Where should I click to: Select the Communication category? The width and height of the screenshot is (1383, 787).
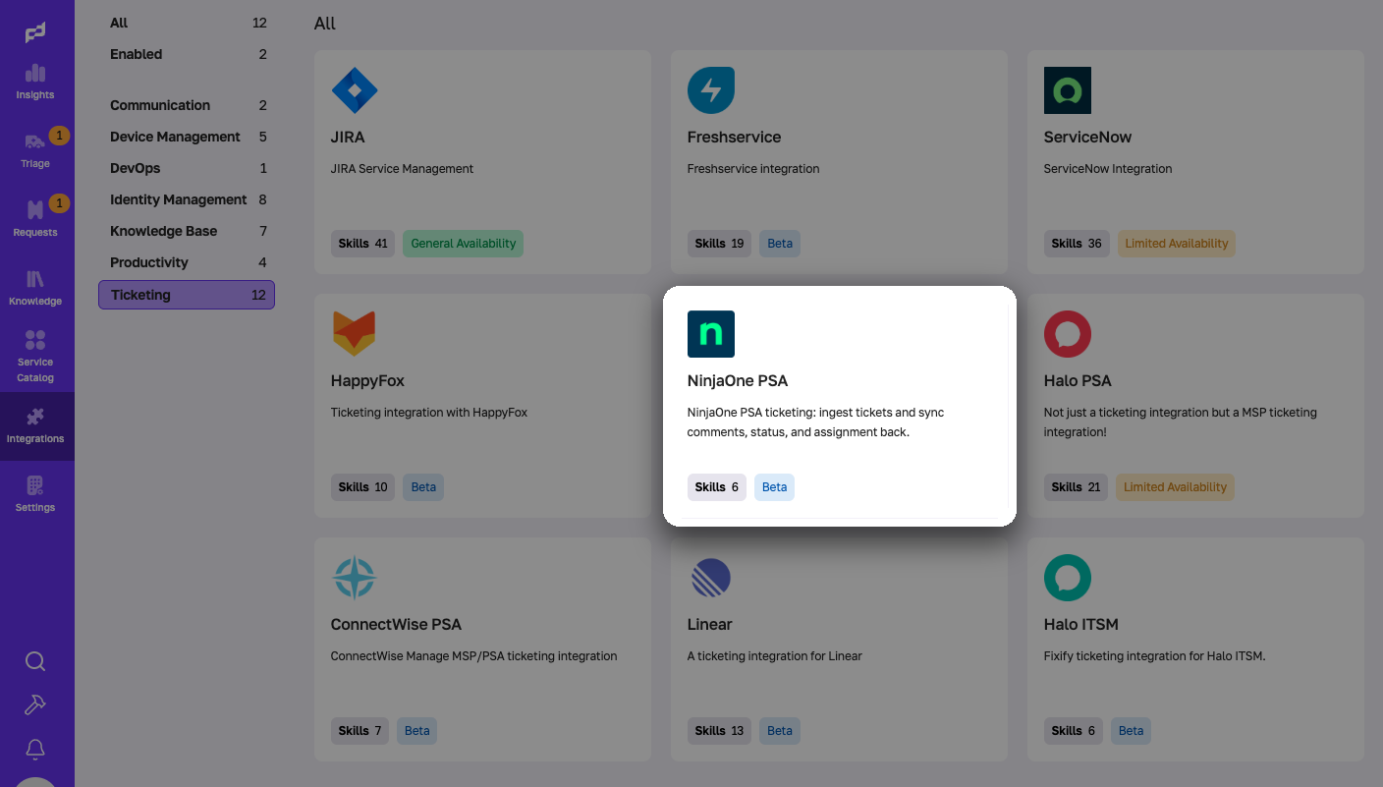(x=187, y=105)
